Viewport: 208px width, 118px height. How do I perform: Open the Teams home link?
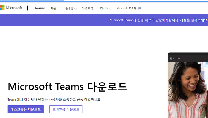[40, 8]
